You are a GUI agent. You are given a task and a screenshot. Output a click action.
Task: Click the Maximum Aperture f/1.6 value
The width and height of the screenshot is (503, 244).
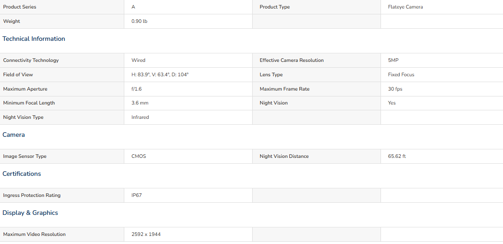click(136, 89)
